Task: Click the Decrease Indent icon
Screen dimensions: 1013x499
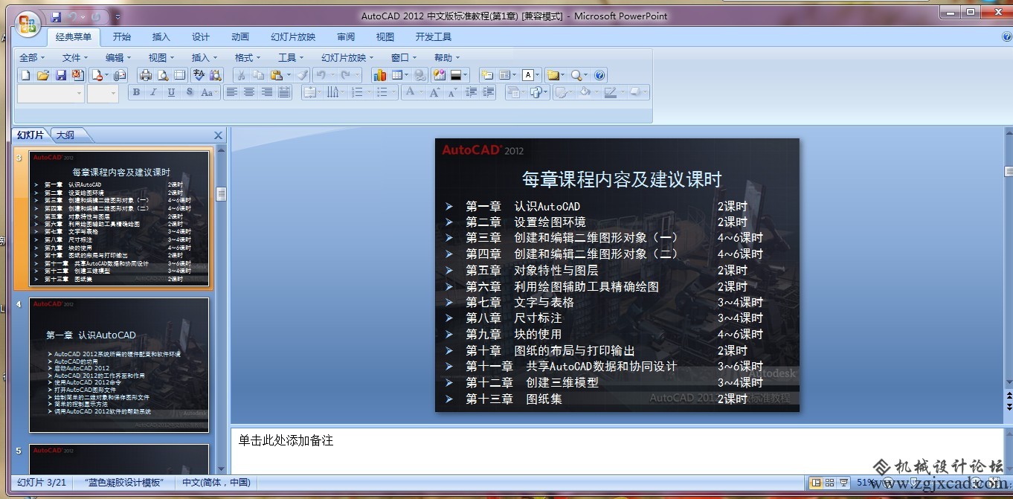Action: [471, 92]
